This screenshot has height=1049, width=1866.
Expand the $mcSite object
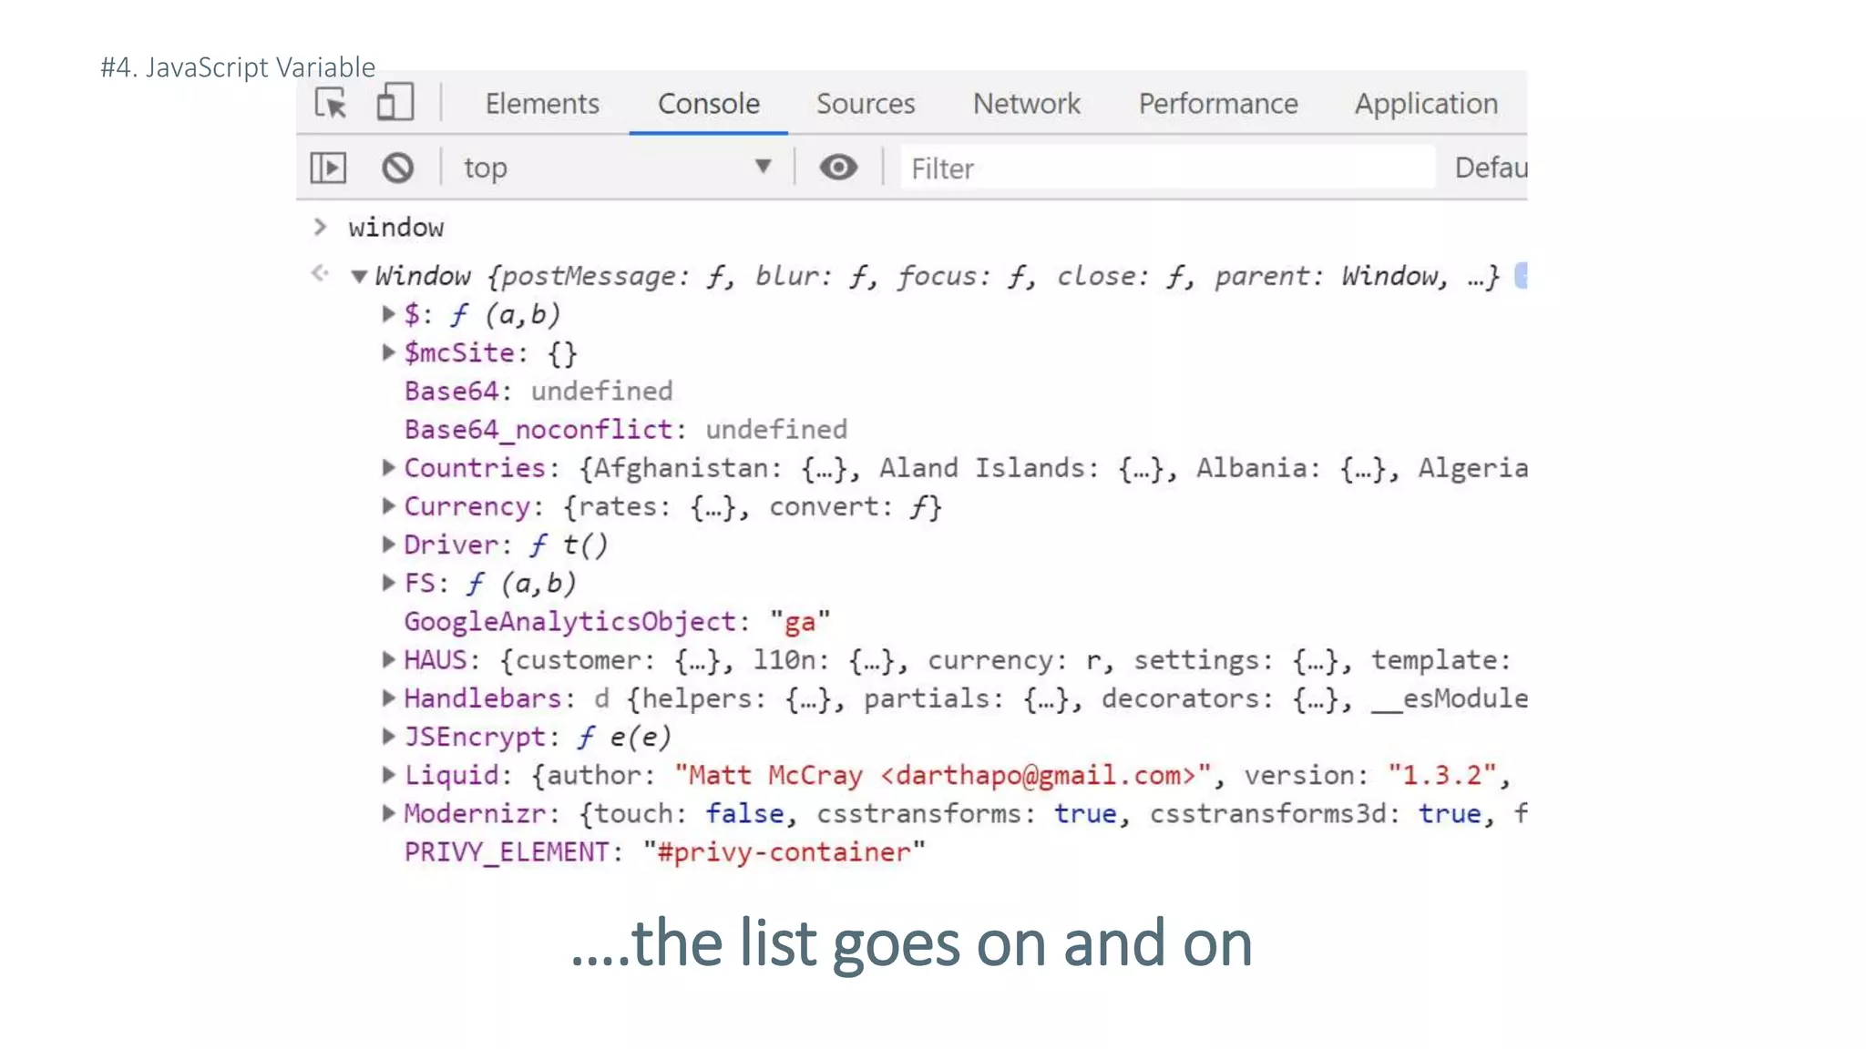coord(389,352)
